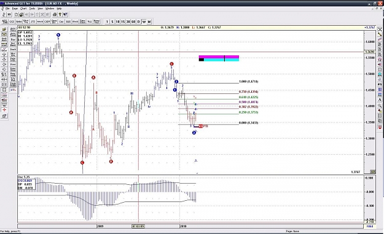Image resolution: width=384 pixels, height=234 pixels.
Task: Open the Chart menu
Action: [23, 9]
